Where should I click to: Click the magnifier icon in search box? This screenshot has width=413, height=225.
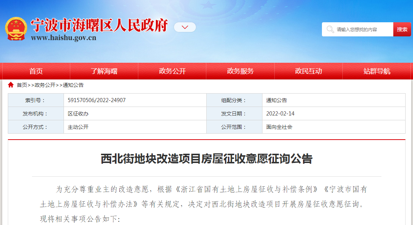(330, 29)
